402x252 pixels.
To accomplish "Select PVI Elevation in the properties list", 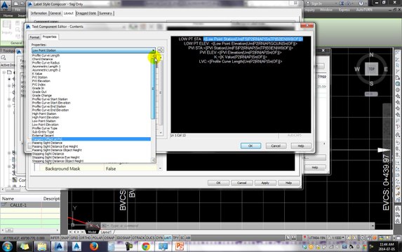I will [x=91, y=80].
